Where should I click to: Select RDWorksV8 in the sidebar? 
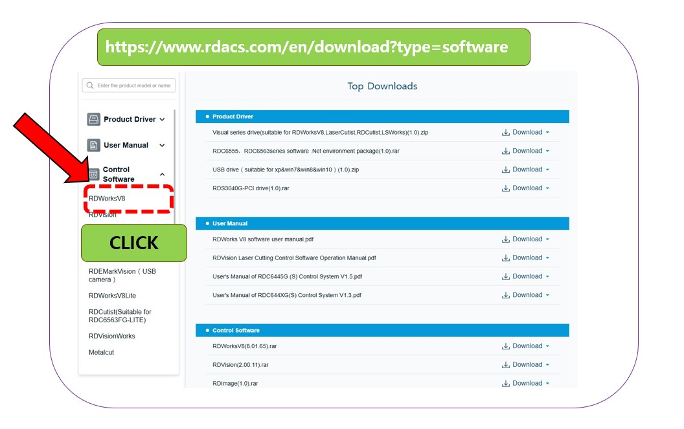[107, 199]
